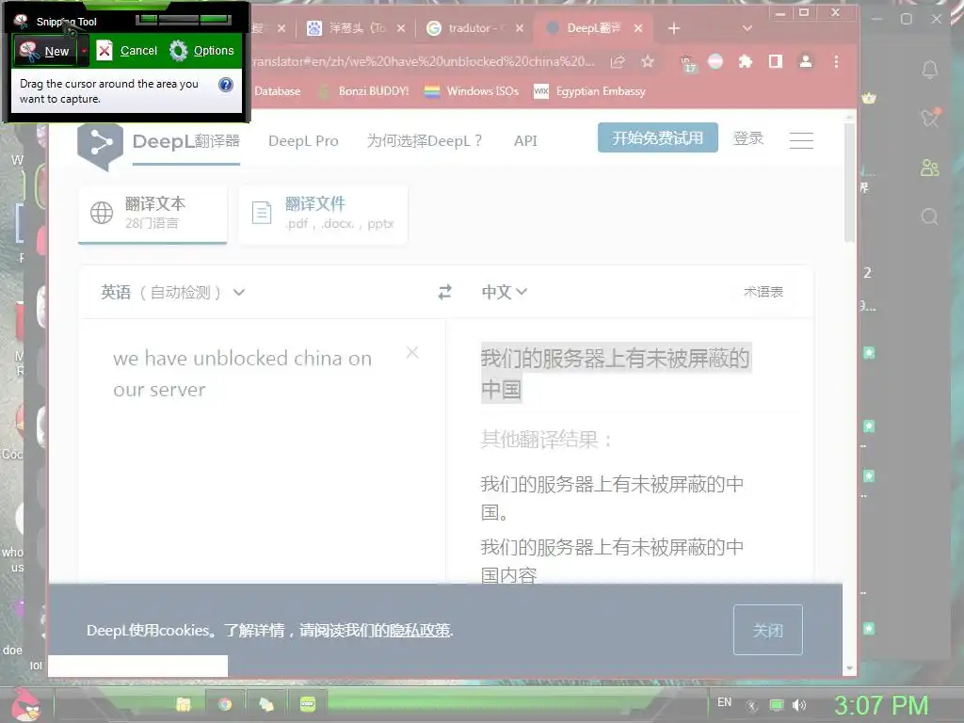Open the Chrome profile menu
The height and width of the screenshot is (723, 964).
click(806, 61)
